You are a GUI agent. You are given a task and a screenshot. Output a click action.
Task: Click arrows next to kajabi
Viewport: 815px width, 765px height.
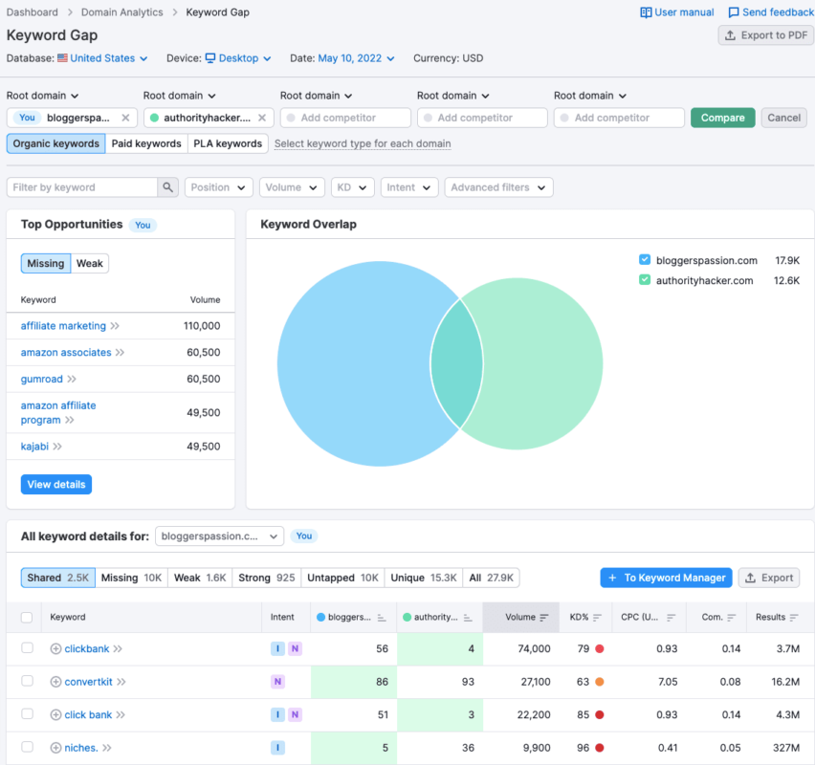[x=57, y=447]
